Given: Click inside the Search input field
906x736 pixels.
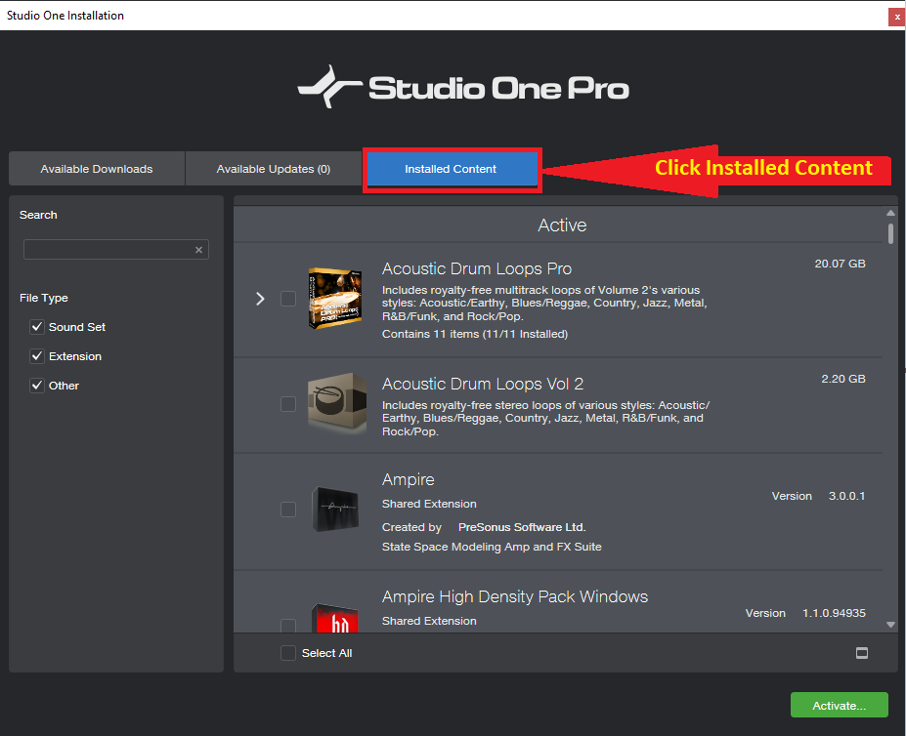Looking at the screenshot, I should click(108, 250).
